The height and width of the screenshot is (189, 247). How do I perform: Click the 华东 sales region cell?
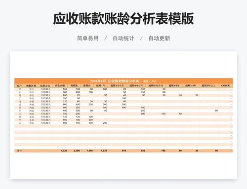(32, 123)
